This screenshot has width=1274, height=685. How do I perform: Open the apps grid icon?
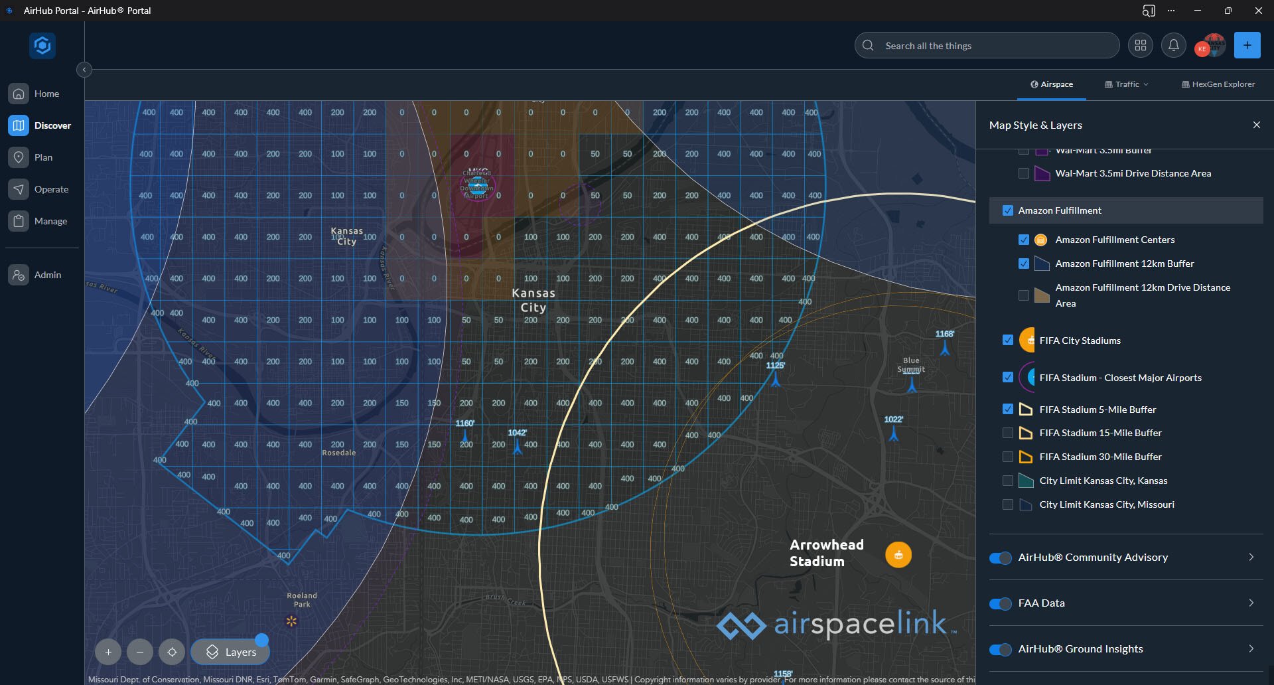pos(1141,45)
